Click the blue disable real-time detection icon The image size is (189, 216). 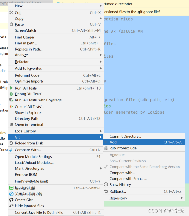point(11,194)
